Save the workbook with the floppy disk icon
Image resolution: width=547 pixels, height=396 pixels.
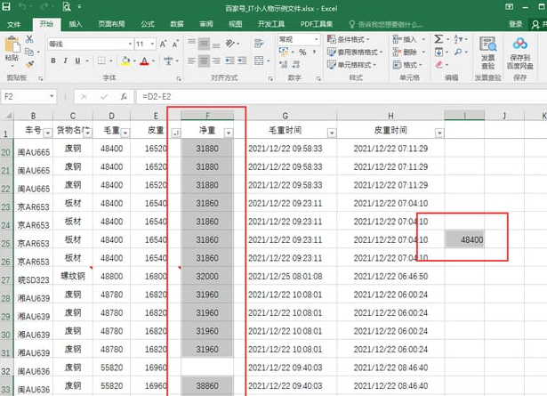tap(6, 6)
